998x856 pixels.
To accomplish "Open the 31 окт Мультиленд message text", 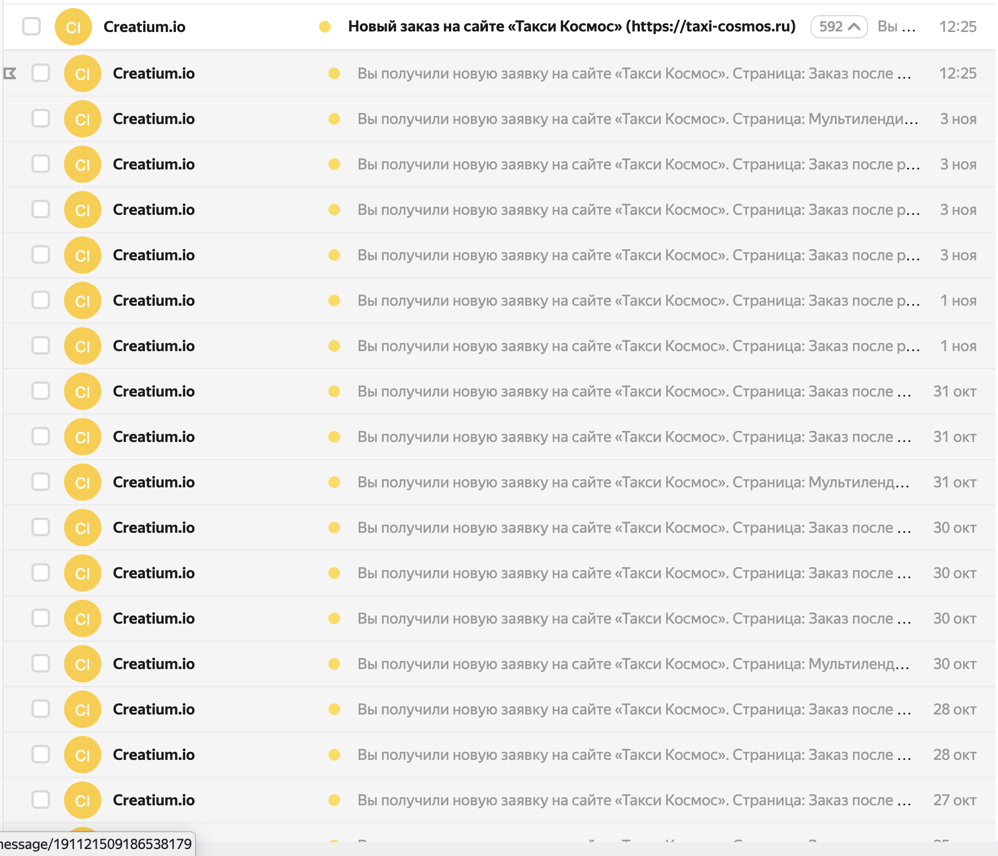I will point(634,482).
